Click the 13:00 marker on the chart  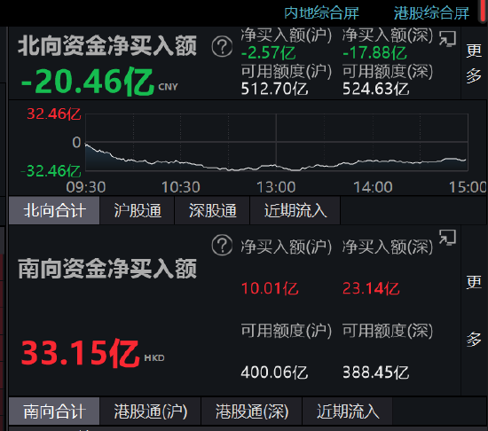click(276, 187)
